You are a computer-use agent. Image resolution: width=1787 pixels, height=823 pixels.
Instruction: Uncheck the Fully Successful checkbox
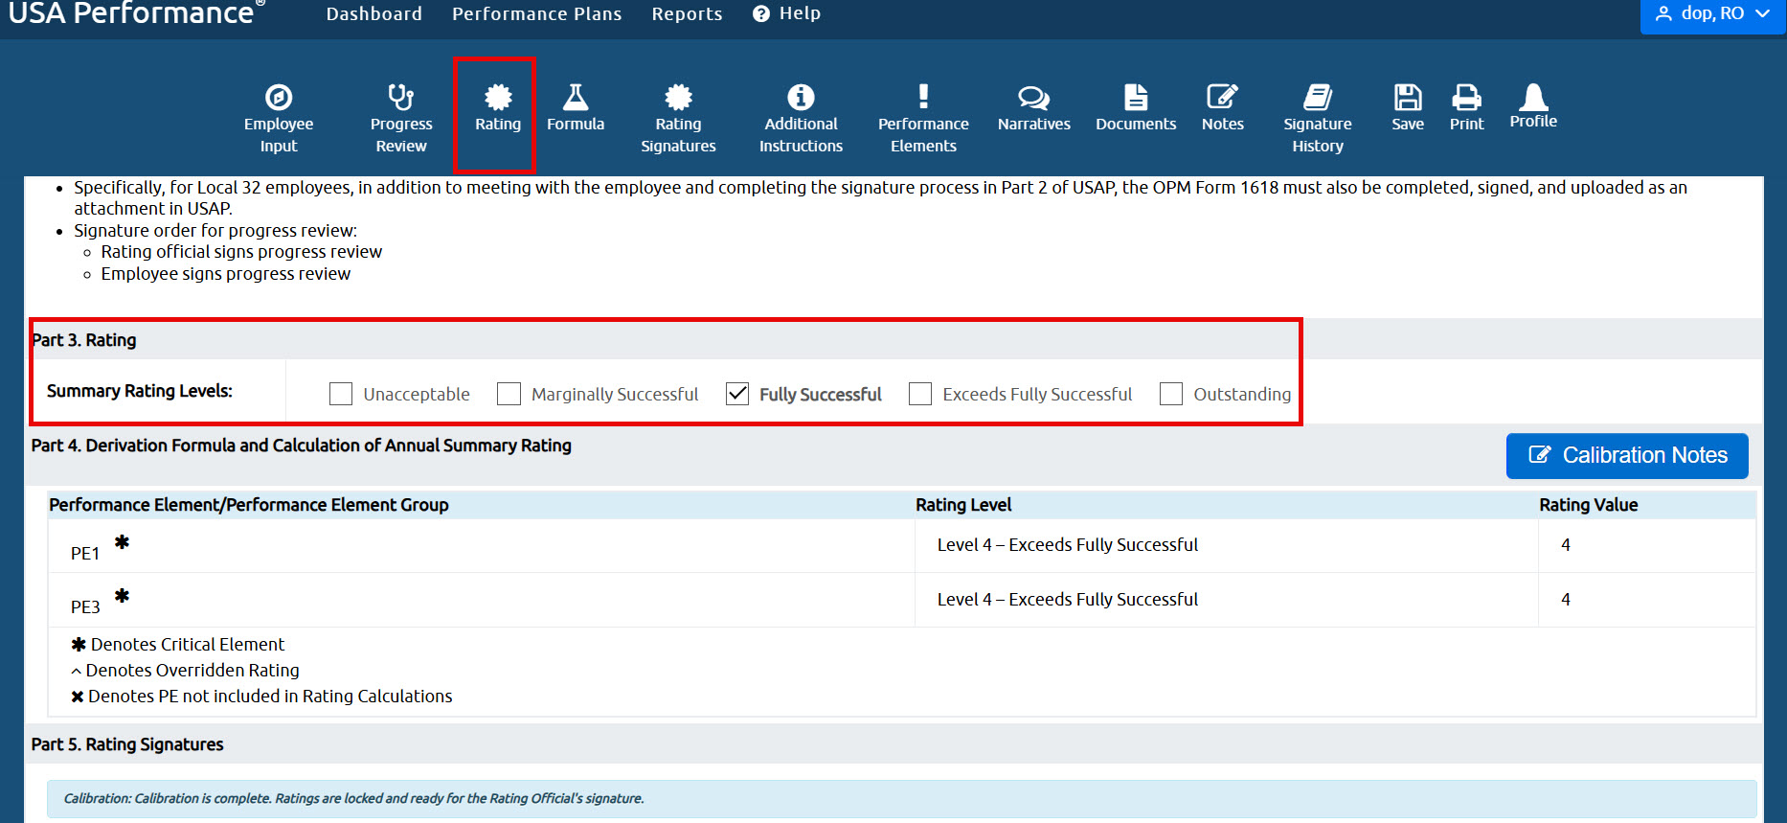[737, 394]
